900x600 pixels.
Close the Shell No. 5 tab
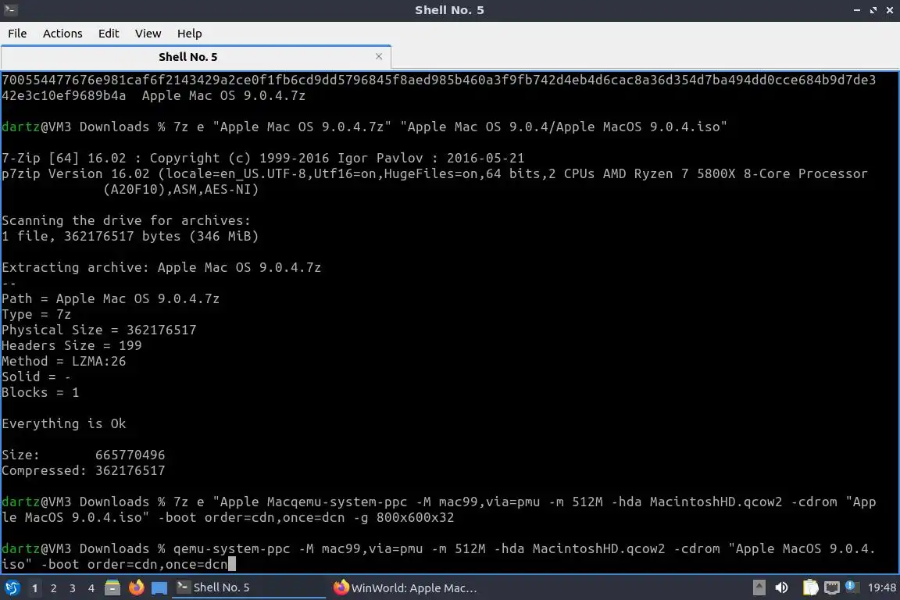click(379, 56)
